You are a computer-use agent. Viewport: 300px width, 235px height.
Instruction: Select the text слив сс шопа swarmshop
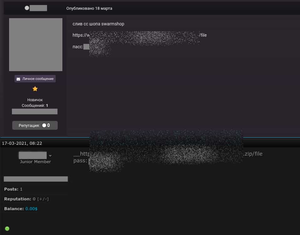(x=98, y=24)
